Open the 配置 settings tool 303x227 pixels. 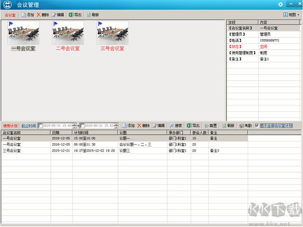[x=211, y=126]
